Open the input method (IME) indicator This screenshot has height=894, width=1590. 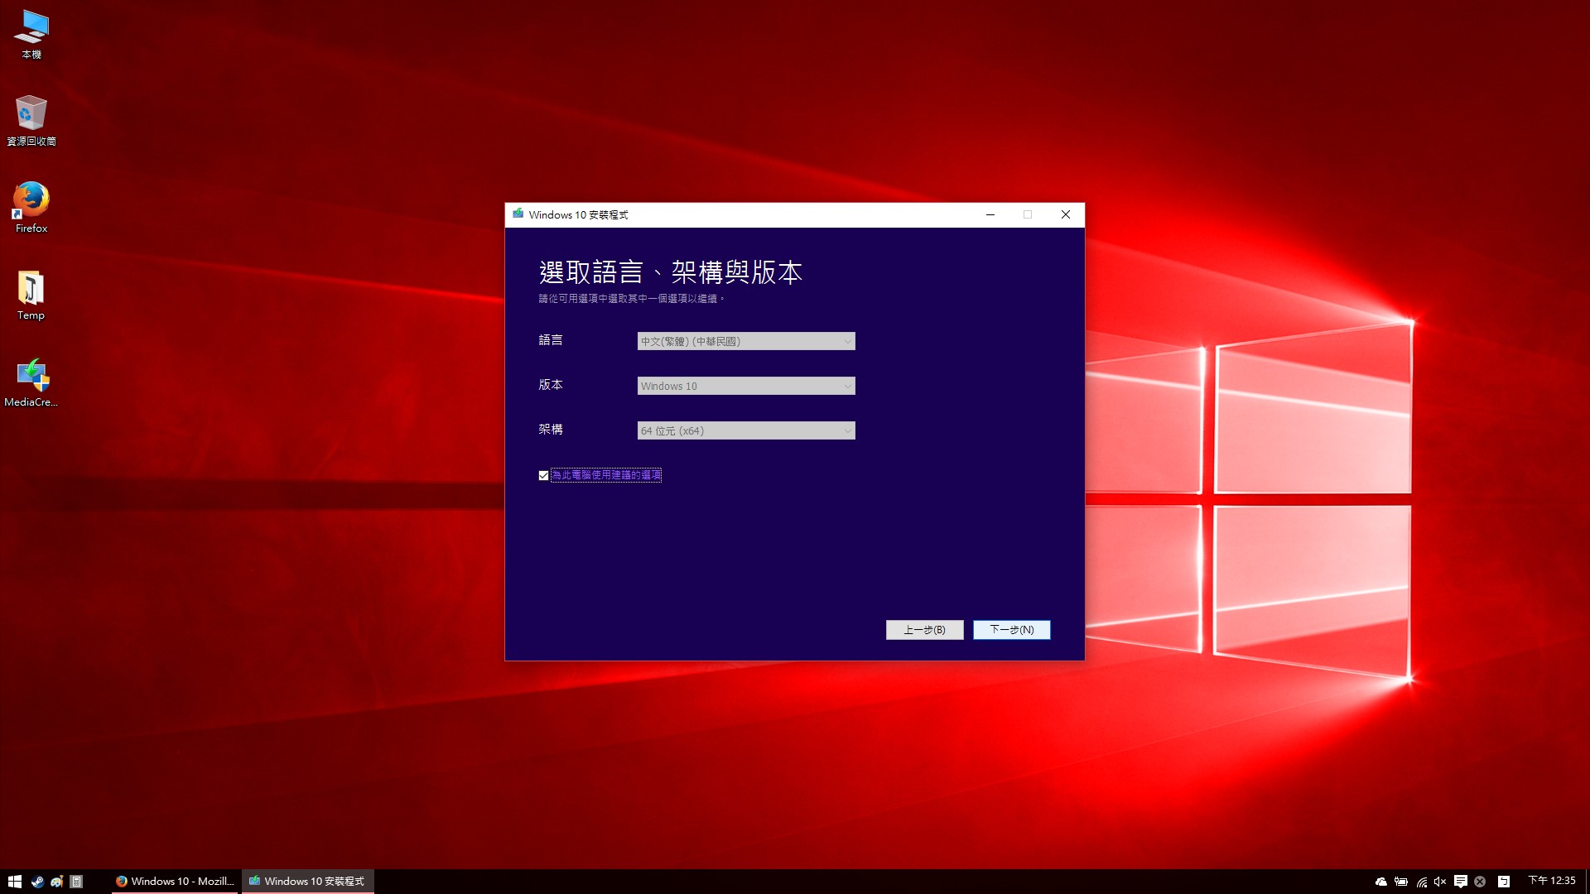point(1503,882)
